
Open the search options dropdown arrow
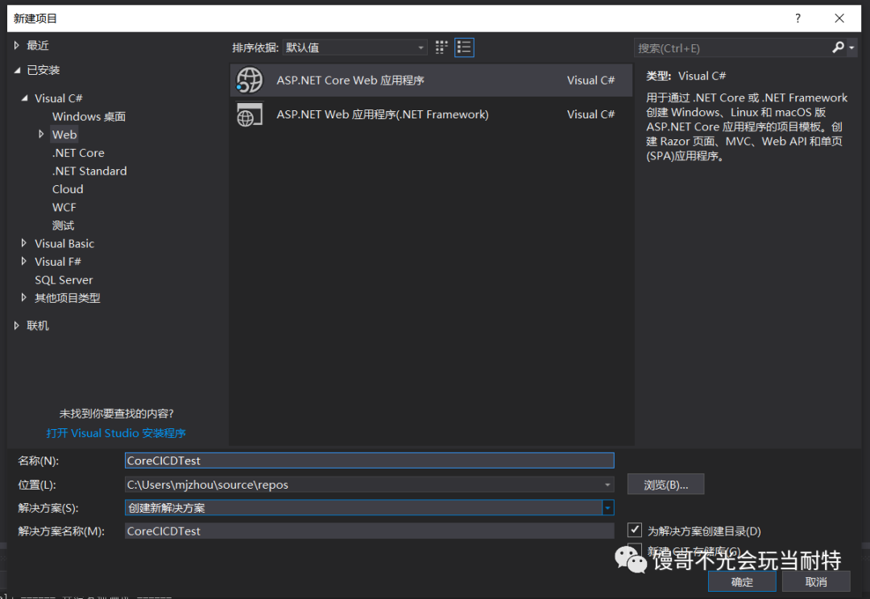click(x=851, y=48)
